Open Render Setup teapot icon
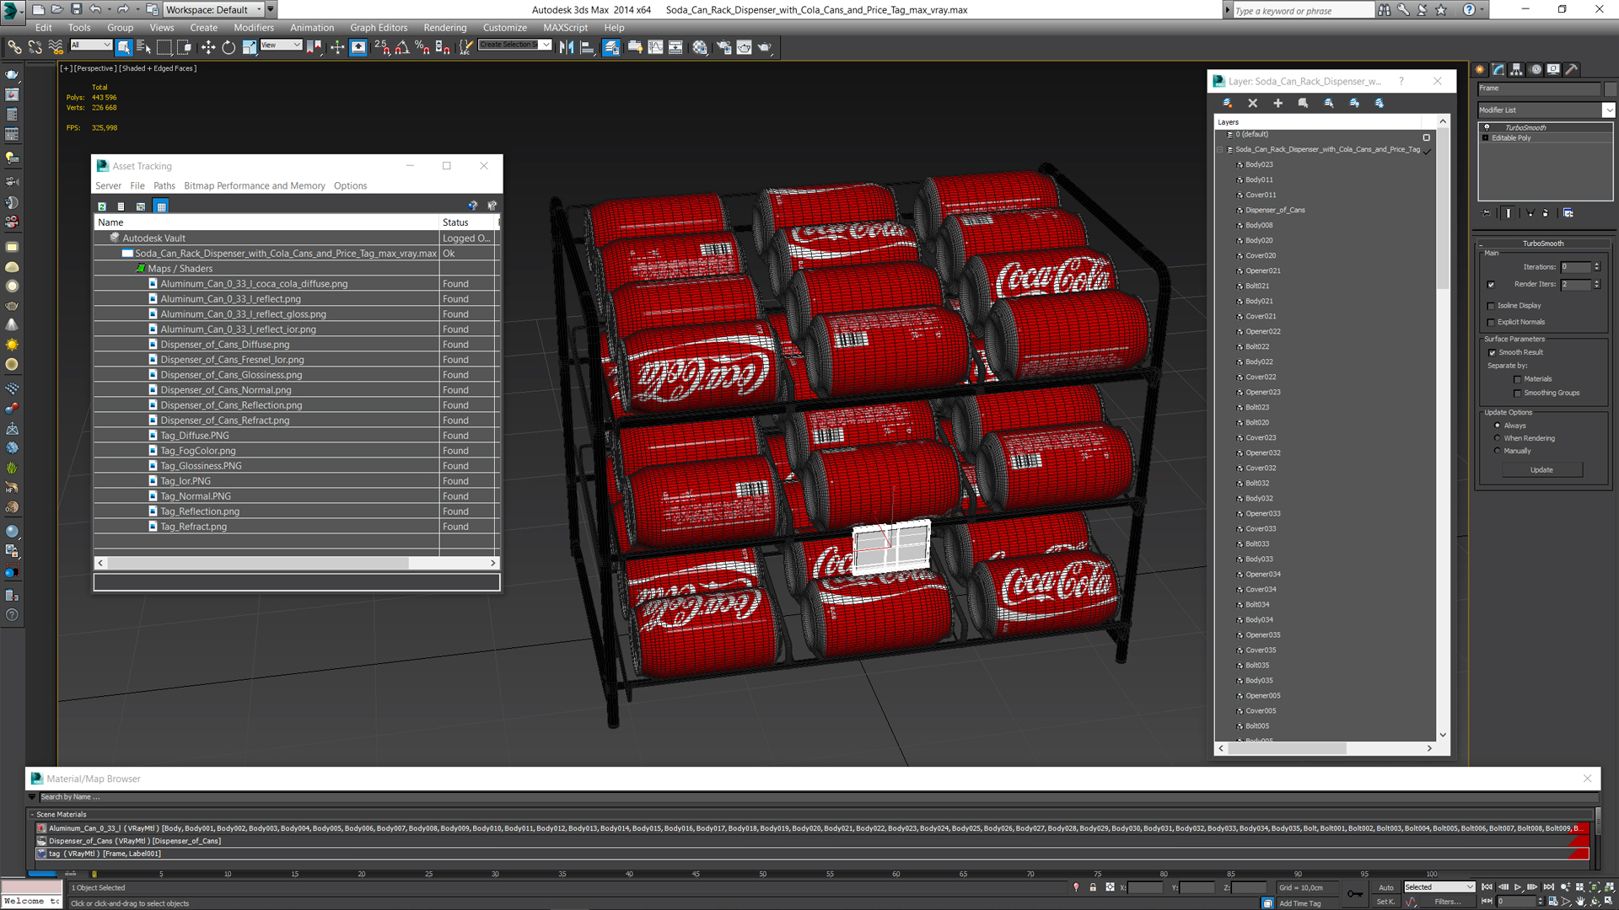This screenshot has height=910, width=1619. 723,47
